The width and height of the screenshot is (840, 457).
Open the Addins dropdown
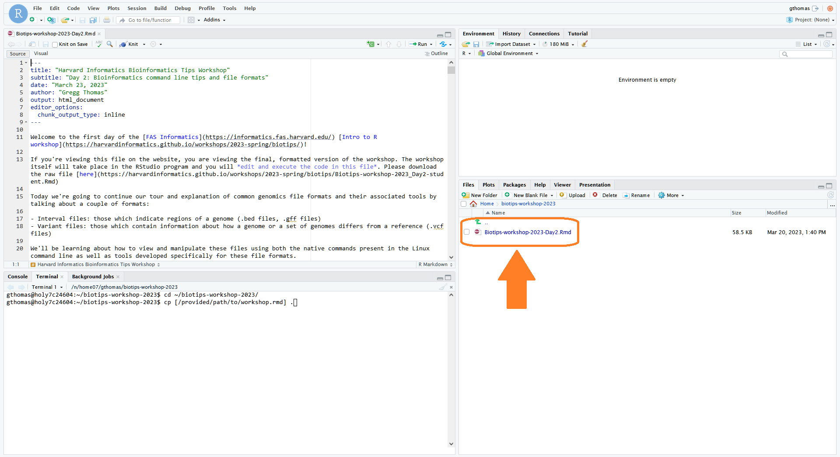[214, 20]
